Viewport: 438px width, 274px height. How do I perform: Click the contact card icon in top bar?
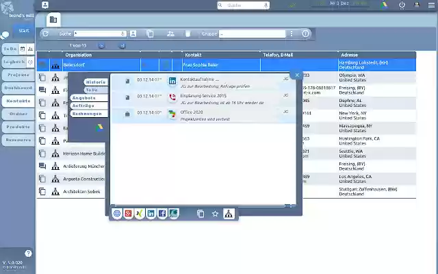(x=45, y=5)
